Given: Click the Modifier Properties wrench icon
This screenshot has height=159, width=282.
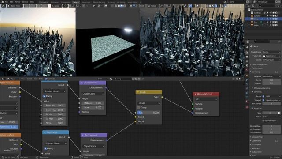Looking at the screenshot, I should click(x=247, y=79).
